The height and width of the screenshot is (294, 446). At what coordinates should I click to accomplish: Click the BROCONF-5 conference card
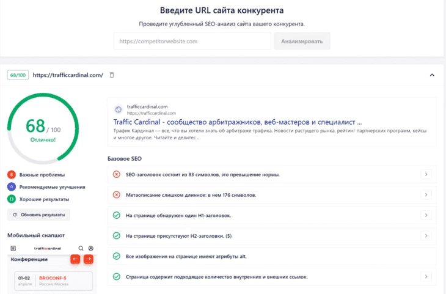(x=54, y=281)
